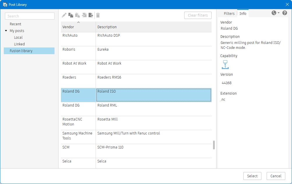Select the Roland ISO post

154,95
